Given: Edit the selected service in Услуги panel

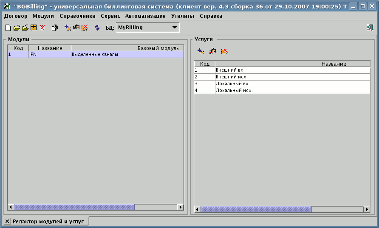Looking at the screenshot, I should coord(212,51).
